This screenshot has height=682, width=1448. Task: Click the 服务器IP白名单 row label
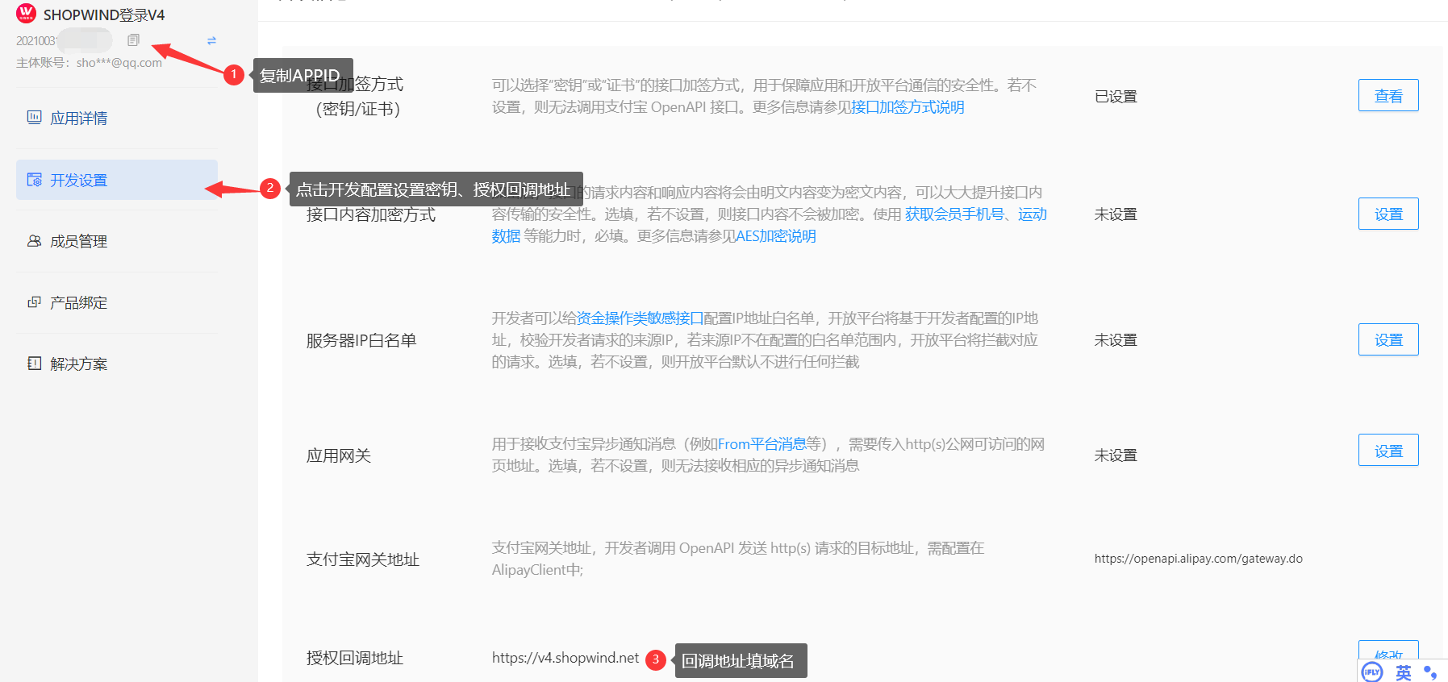pyautogui.click(x=361, y=340)
